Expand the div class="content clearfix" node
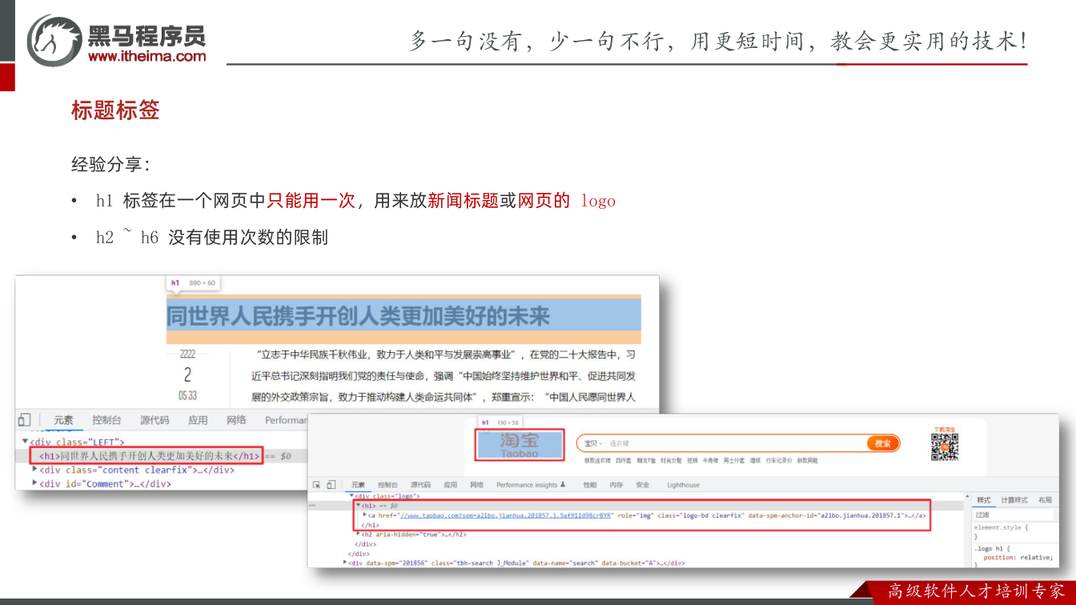 tap(34, 469)
